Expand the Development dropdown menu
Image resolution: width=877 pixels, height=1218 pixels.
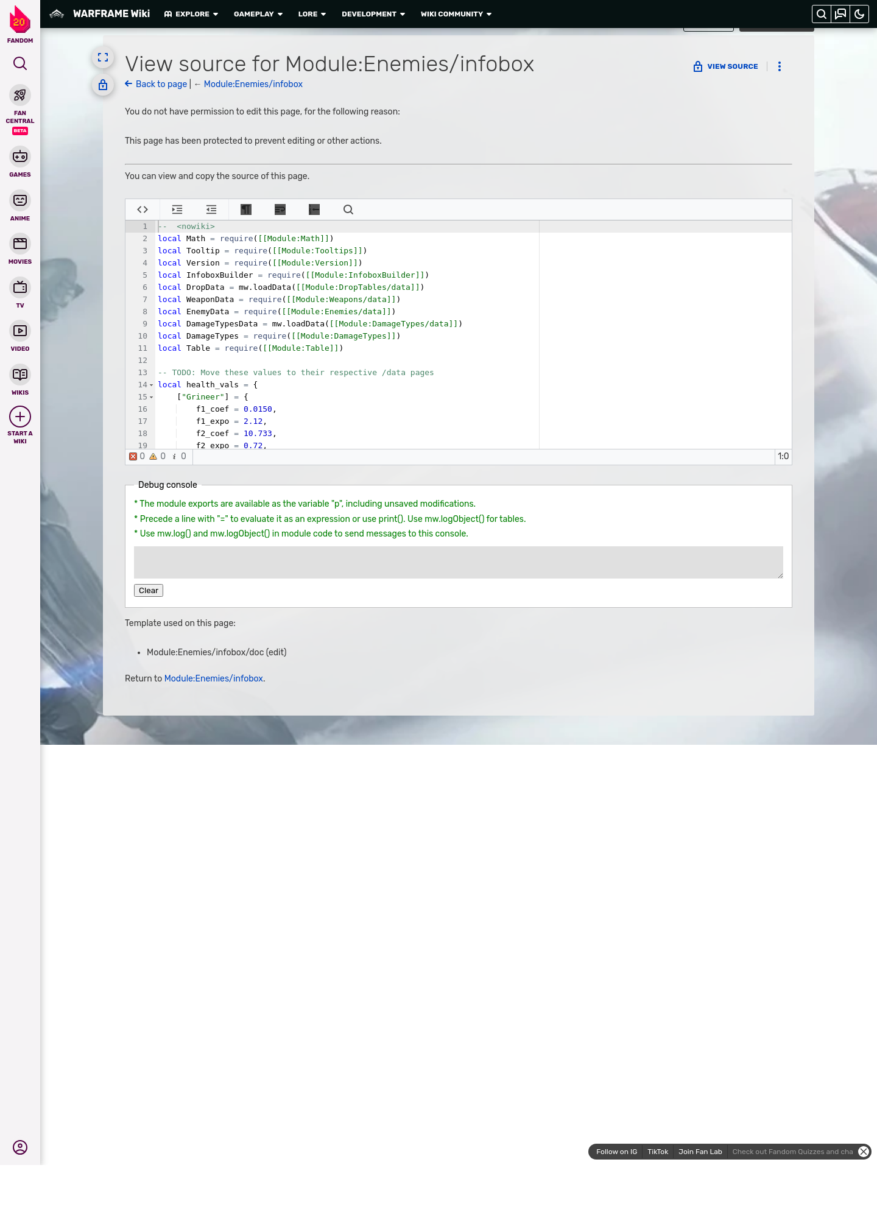click(x=373, y=14)
